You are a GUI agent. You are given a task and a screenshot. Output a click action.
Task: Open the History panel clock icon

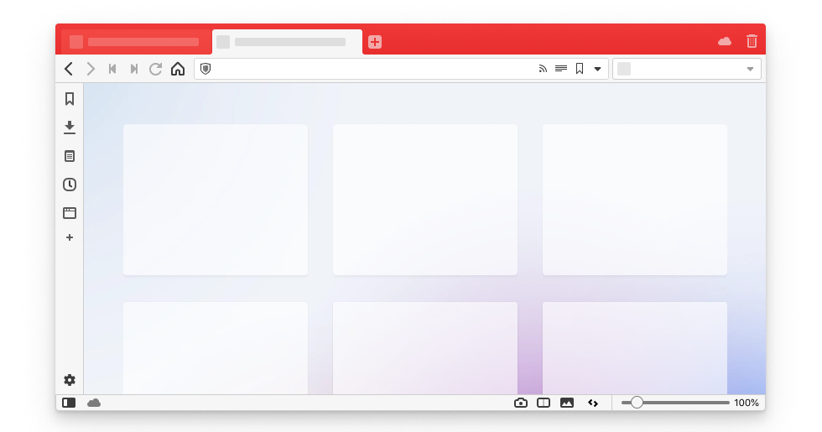coord(70,185)
